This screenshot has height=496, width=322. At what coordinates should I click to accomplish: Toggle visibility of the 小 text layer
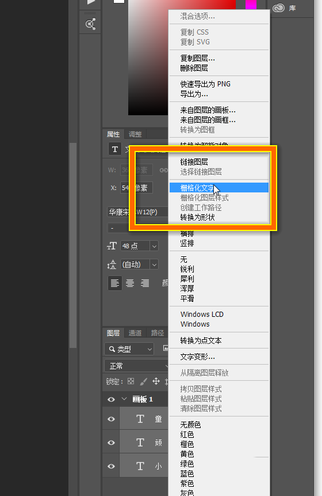tap(111, 466)
